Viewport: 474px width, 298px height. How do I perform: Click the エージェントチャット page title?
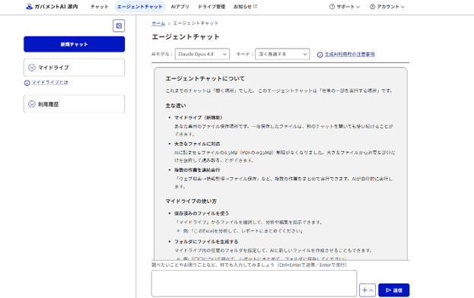click(x=186, y=36)
